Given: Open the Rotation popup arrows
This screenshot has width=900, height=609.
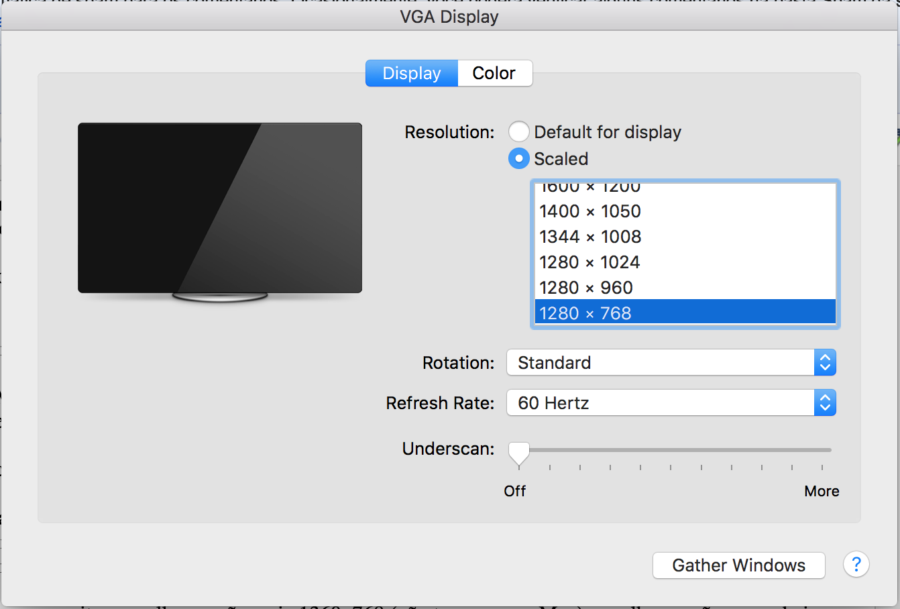Looking at the screenshot, I should coord(826,363).
